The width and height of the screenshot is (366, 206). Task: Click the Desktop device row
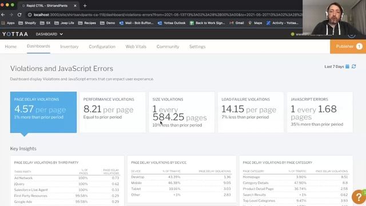point(181,177)
